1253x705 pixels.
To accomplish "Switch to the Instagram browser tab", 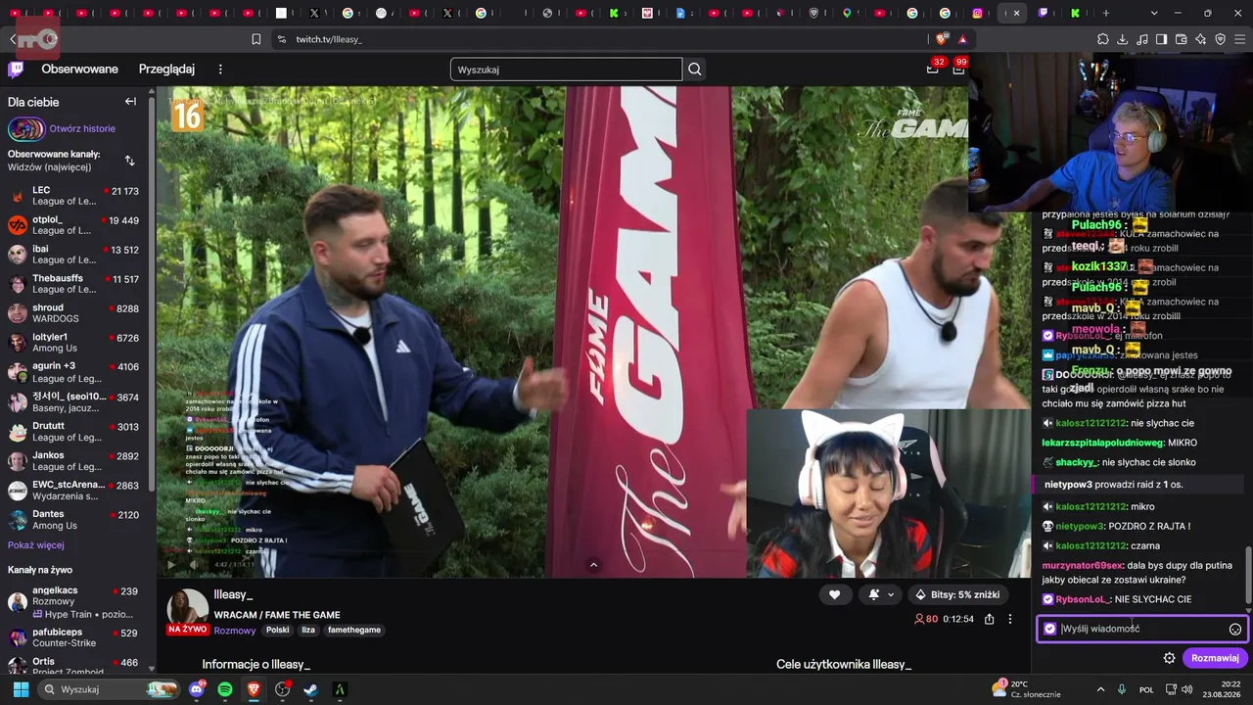I will (977, 13).
